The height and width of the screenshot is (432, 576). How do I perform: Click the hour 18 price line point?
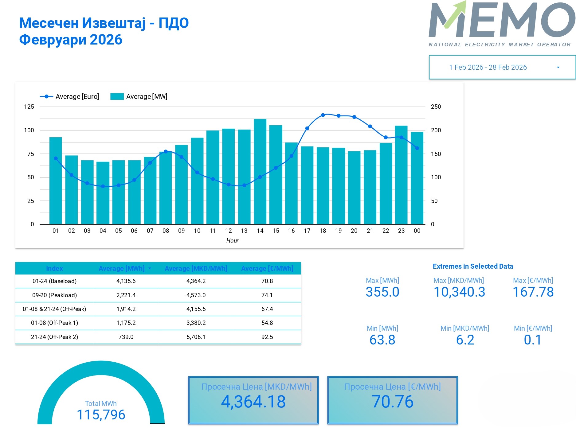[x=323, y=115]
